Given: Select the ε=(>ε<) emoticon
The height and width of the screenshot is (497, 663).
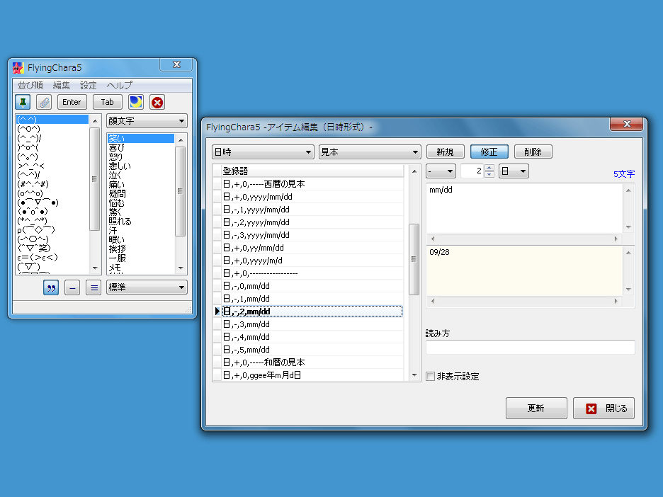Looking at the screenshot, I should (52, 258).
